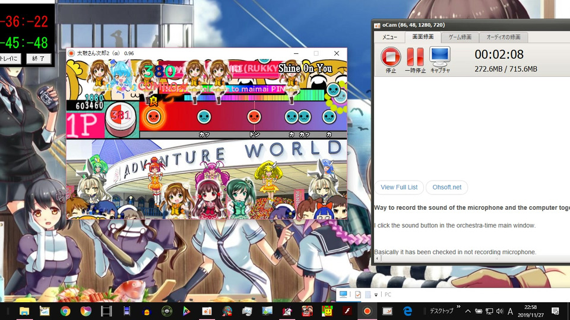Click the 太鼓さん次郎2 window title icon
The width and height of the screenshot is (570, 320).
71,53
